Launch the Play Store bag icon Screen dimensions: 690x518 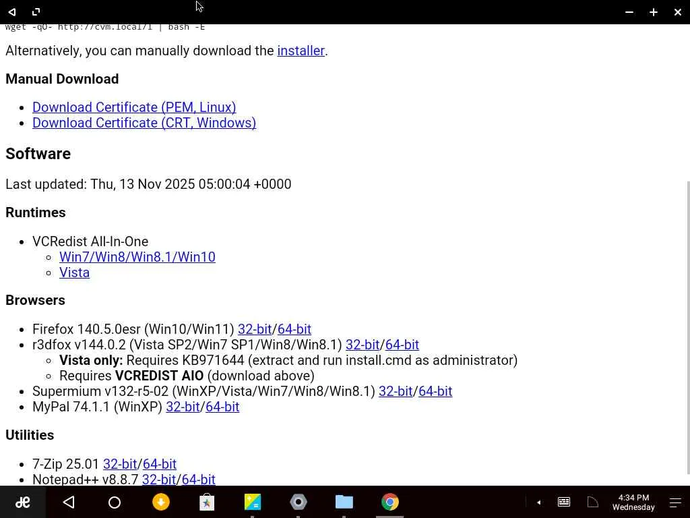207,502
